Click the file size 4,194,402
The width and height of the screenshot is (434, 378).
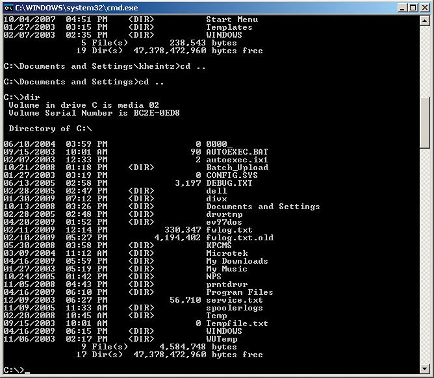pos(177,238)
